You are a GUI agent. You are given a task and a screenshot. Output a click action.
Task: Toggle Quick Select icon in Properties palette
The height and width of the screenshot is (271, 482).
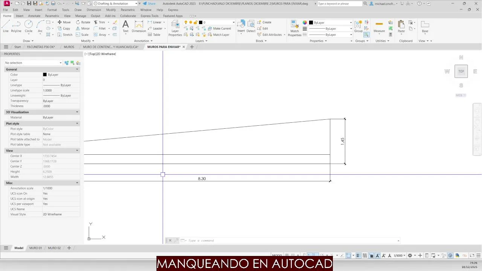(78, 63)
